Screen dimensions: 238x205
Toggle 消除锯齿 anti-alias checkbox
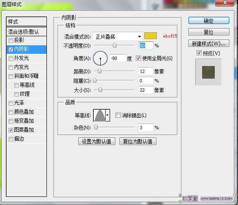point(118,115)
